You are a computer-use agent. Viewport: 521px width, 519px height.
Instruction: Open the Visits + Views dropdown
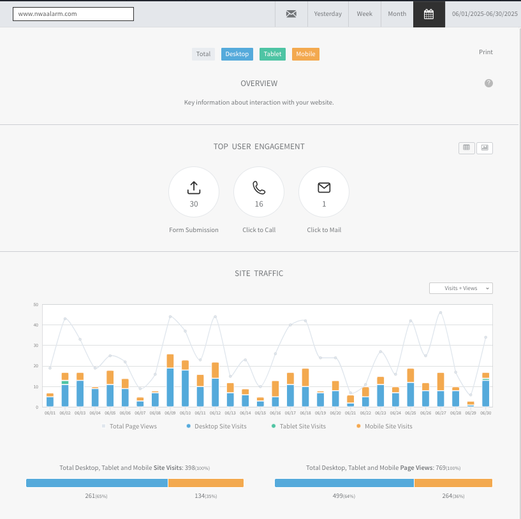tap(461, 288)
